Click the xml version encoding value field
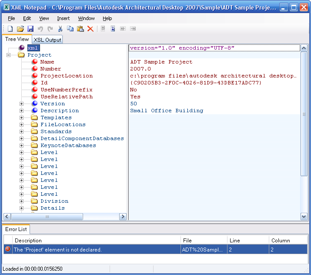 [214, 48]
